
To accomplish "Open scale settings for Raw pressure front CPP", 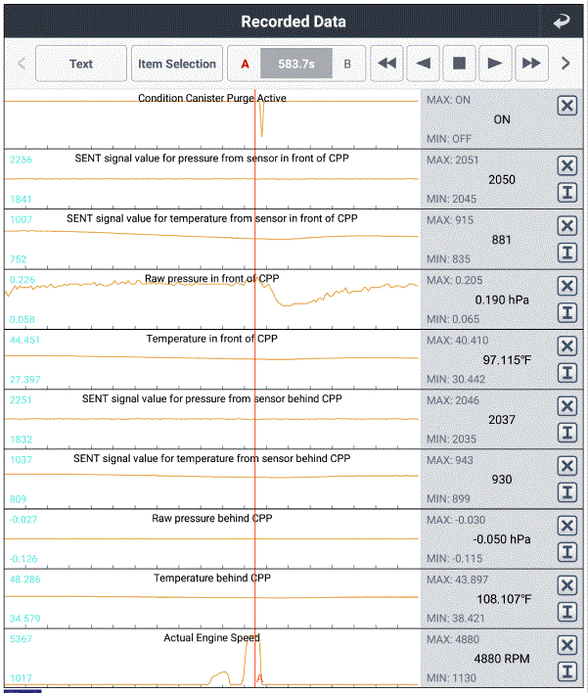I will pyautogui.click(x=567, y=312).
